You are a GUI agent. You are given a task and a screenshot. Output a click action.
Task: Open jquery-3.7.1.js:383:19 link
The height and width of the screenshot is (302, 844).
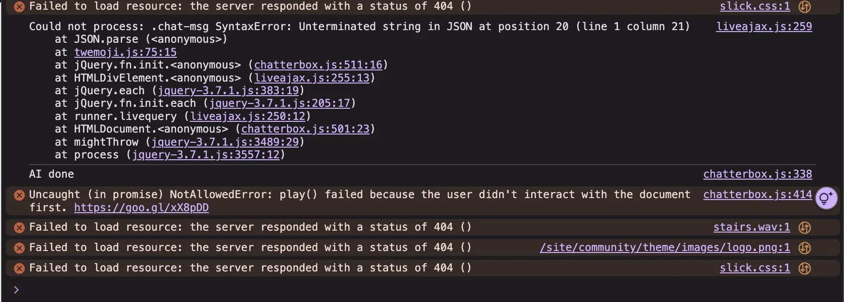pos(228,90)
